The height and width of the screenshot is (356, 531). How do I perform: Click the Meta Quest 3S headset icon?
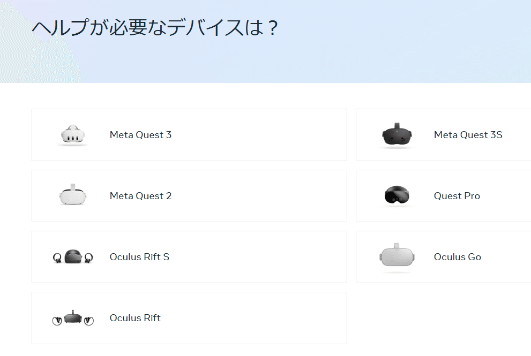point(397,135)
